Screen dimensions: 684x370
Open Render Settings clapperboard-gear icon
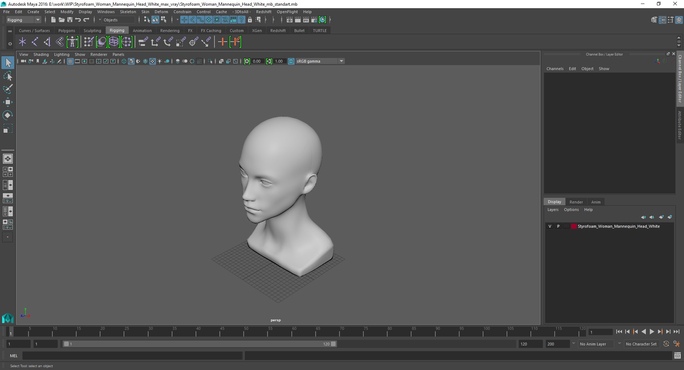tap(314, 20)
